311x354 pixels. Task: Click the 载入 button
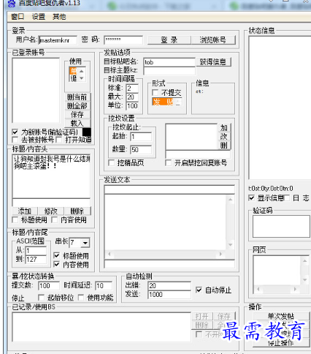[77, 123]
